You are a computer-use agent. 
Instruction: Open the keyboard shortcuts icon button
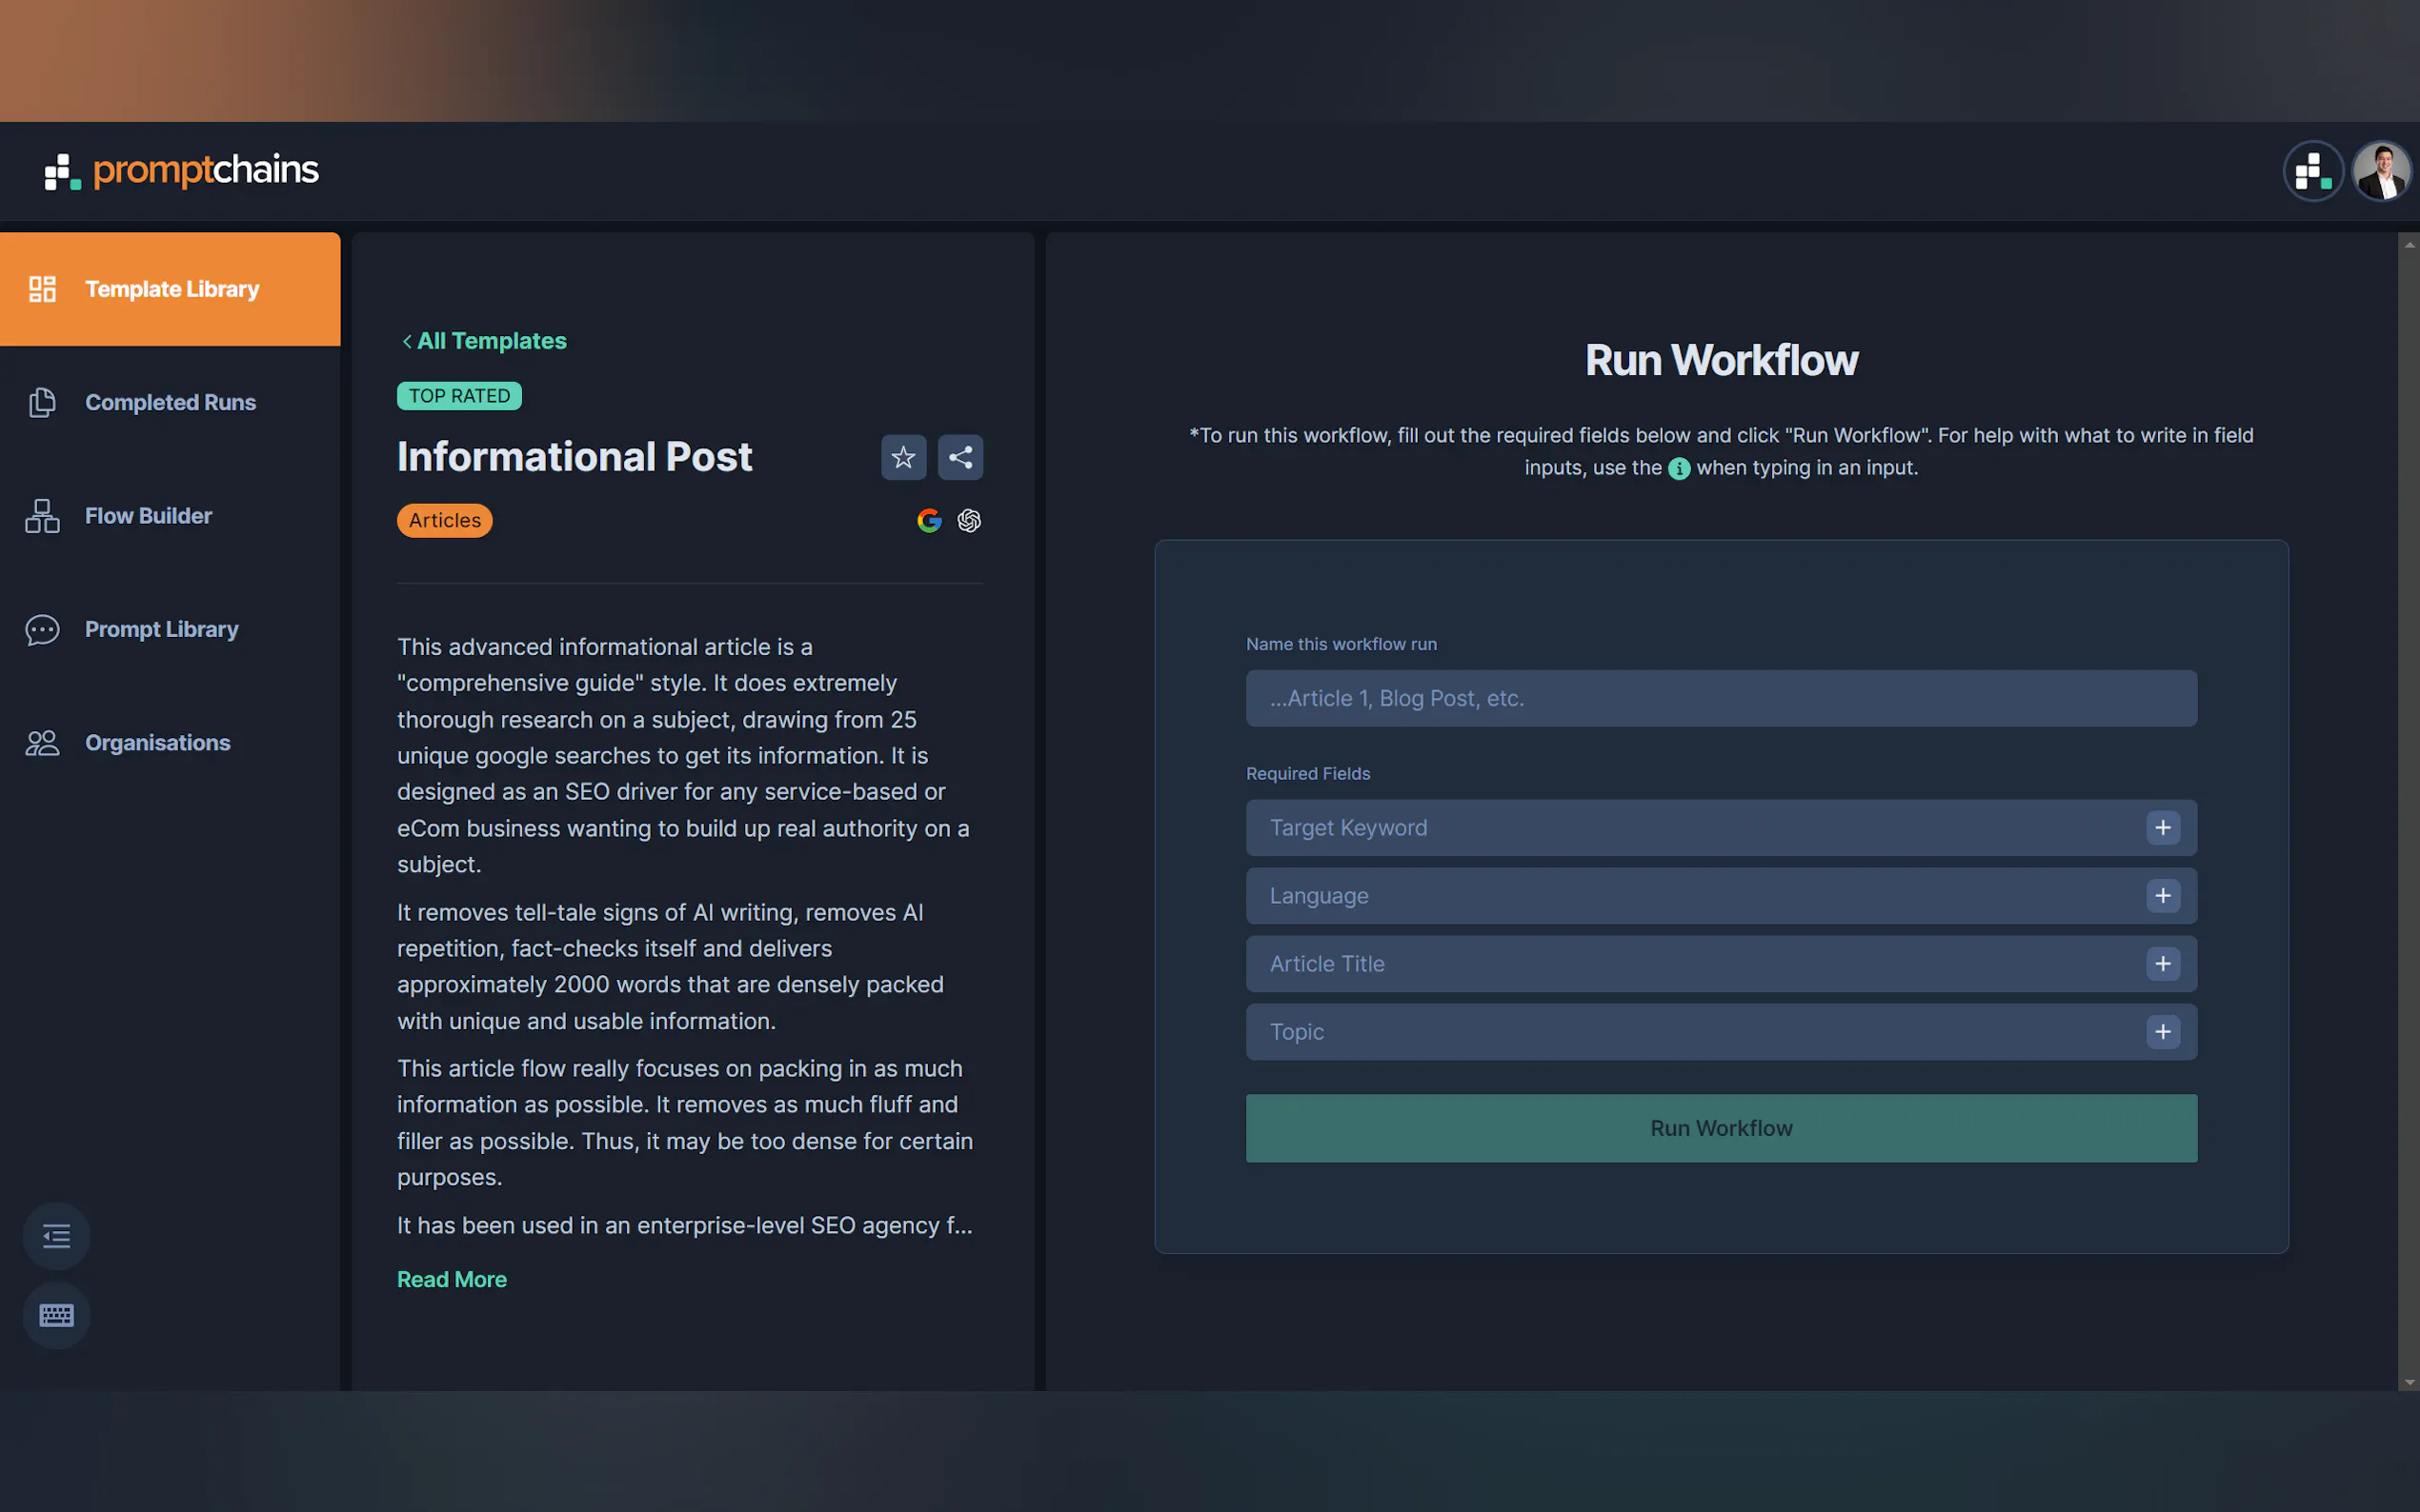[56, 1315]
